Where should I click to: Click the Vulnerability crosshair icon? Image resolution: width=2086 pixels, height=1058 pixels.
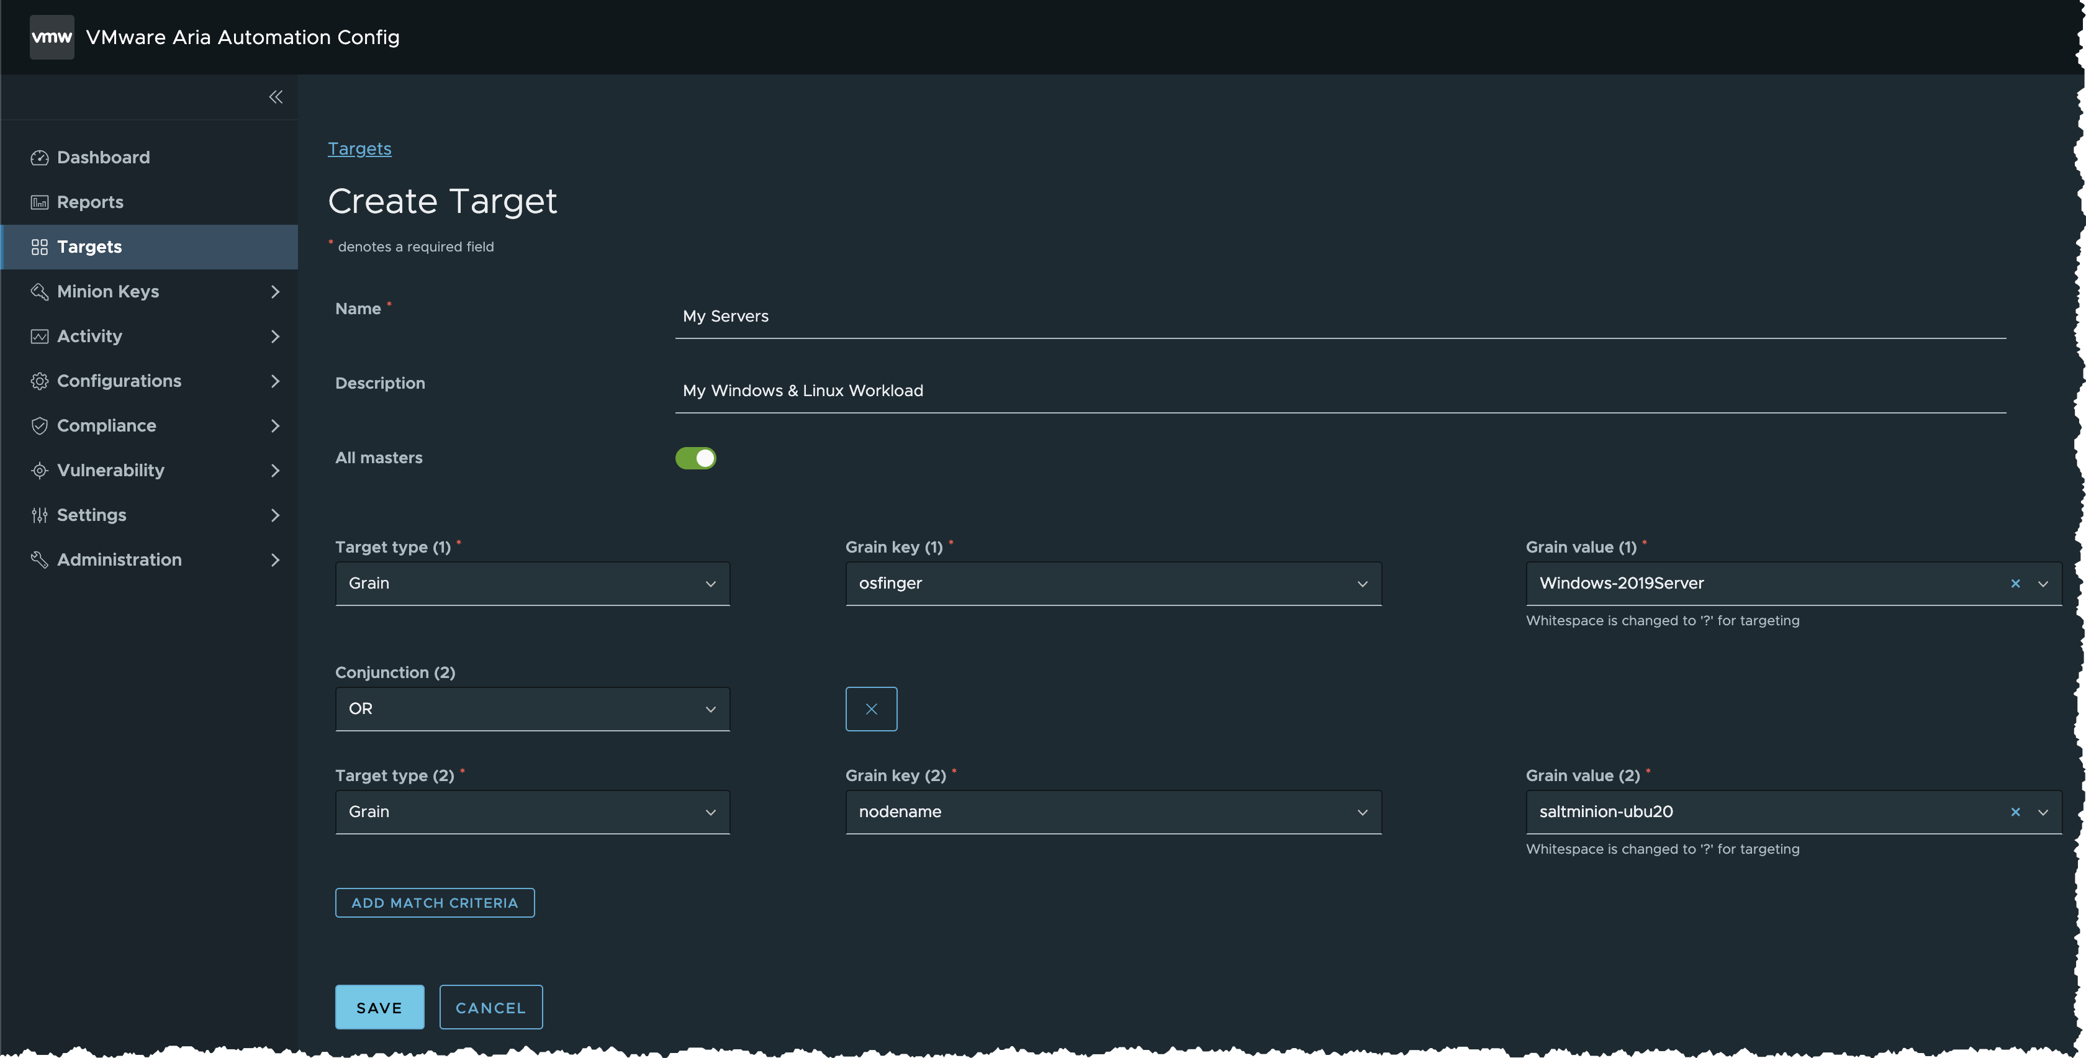click(40, 471)
